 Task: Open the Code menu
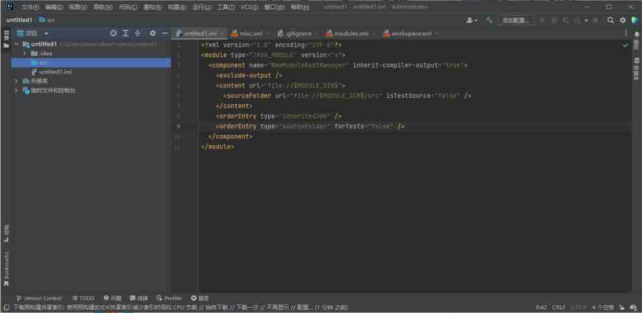pyautogui.click(x=128, y=7)
